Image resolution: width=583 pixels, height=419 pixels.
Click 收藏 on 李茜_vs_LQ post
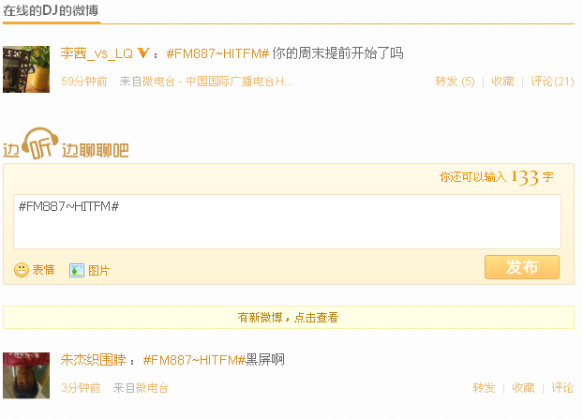pos(502,81)
